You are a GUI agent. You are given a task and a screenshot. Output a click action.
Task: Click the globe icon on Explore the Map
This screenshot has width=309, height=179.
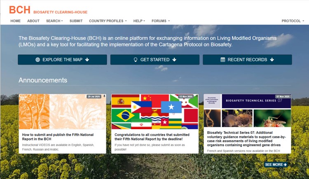(x=37, y=60)
